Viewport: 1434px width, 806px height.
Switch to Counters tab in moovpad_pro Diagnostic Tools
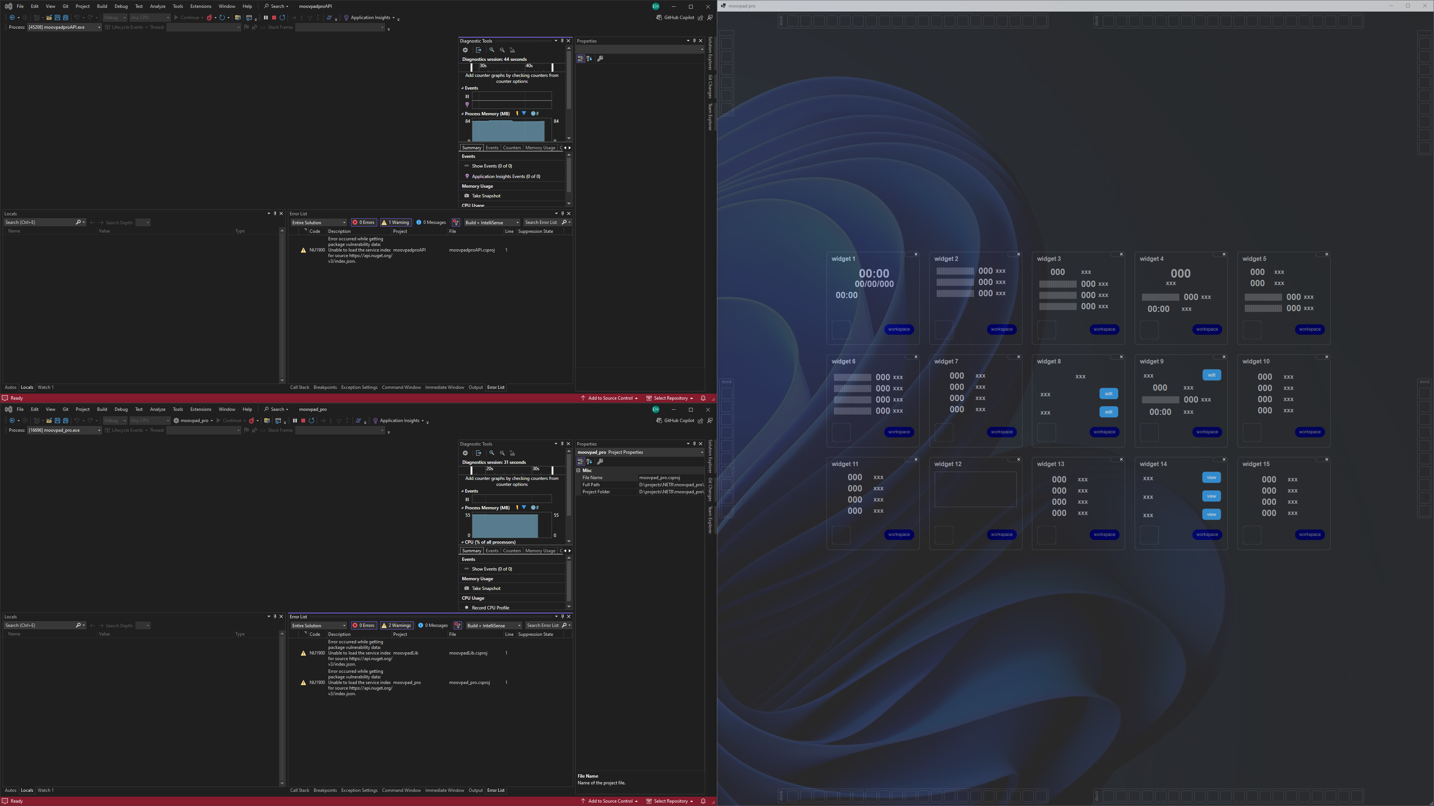(512, 551)
